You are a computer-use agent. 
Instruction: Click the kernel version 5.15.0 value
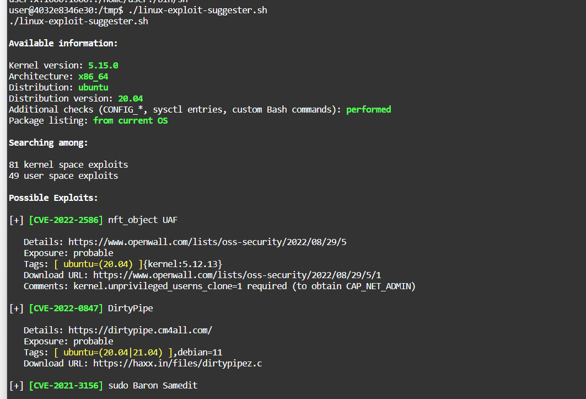click(103, 66)
